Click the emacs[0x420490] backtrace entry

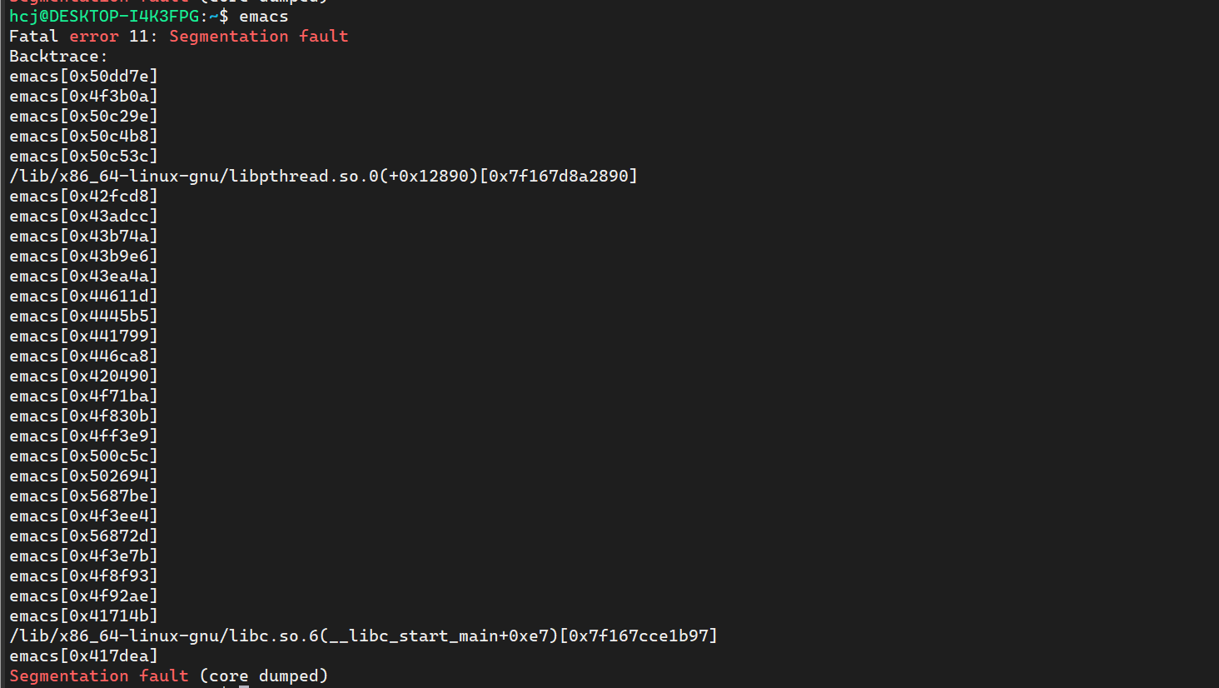click(x=83, y=376)
